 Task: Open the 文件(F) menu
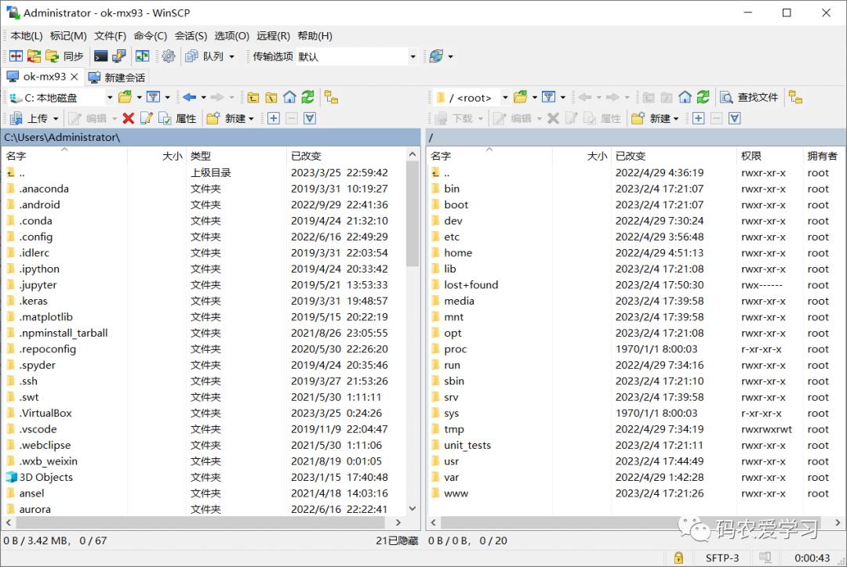[x=111, y=35]
